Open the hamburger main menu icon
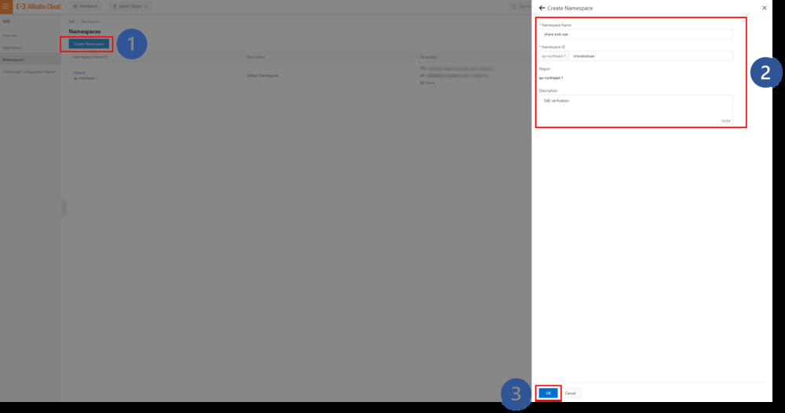 (5, 6)
